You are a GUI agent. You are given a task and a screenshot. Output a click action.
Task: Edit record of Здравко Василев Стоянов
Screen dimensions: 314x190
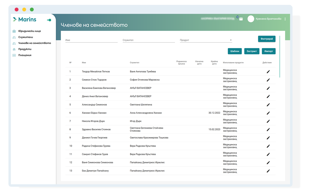click(268, 129)
